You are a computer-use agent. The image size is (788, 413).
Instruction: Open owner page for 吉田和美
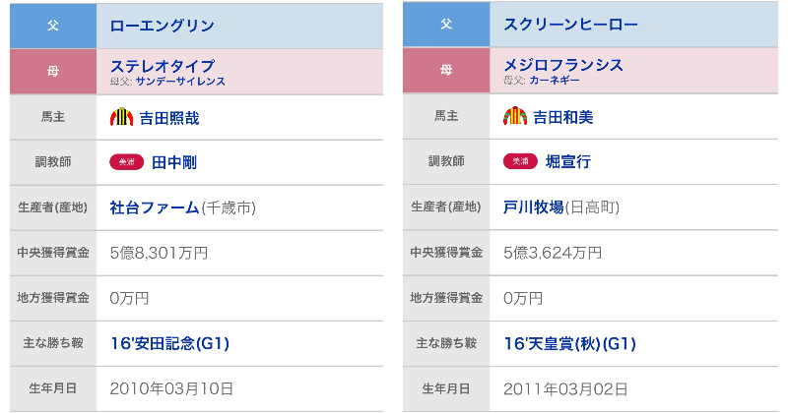(x=563, y=118)
